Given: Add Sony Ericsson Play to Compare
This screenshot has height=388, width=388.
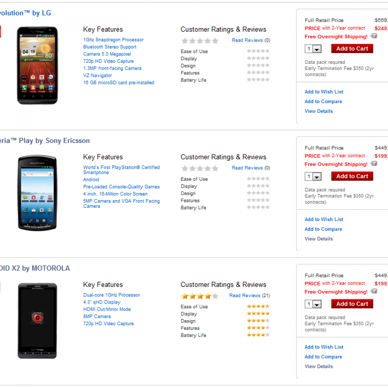Looking at the screenshot, I should (323, 229).
